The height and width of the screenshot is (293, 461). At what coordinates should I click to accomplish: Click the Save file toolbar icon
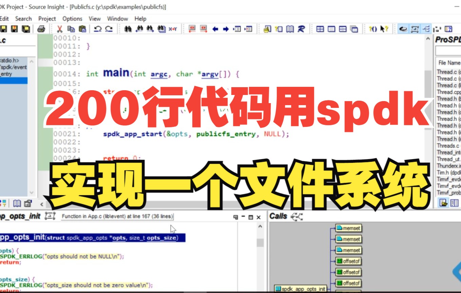[x=3, y=29]
